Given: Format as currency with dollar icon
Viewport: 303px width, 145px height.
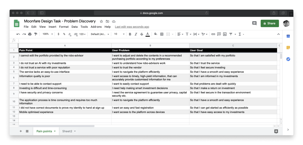Looking at the screenshot, I should (59, 34).
